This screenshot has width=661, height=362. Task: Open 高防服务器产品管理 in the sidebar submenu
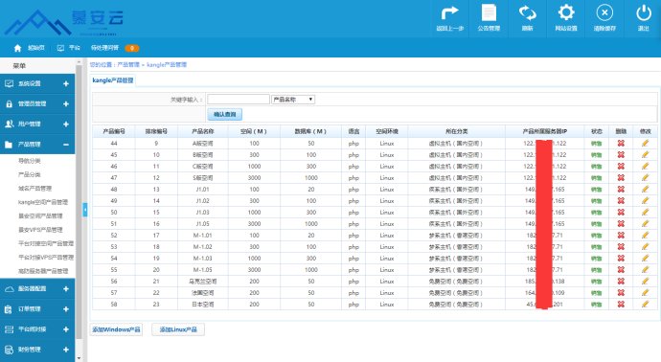pyautogui.click(x=43, y=271)
